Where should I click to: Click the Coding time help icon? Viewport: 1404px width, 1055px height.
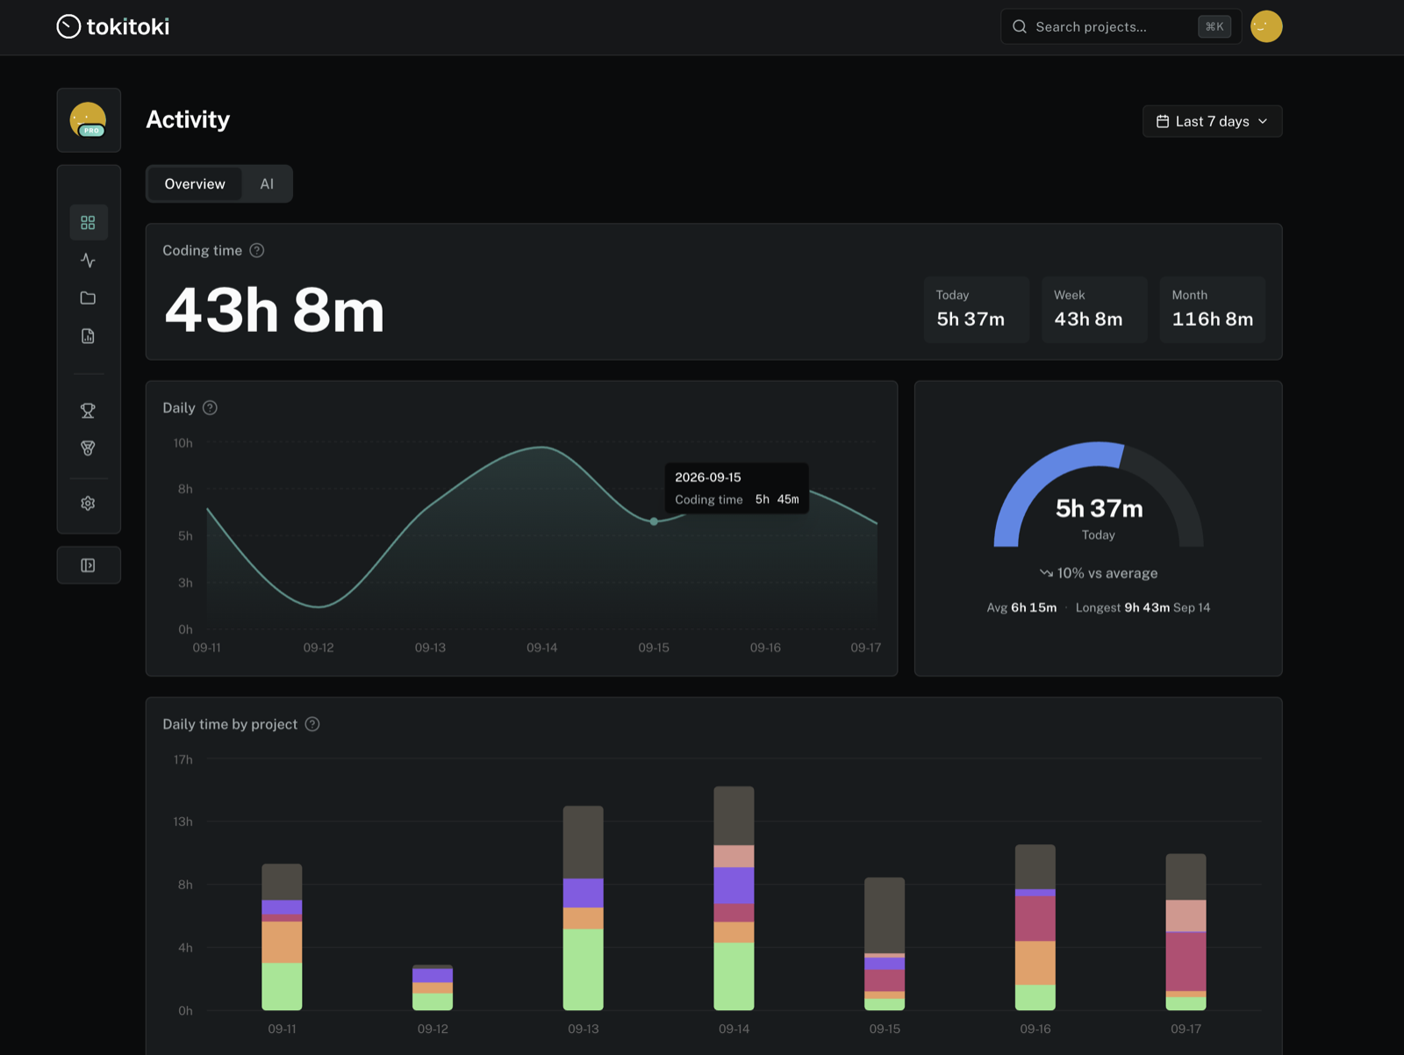257,250
